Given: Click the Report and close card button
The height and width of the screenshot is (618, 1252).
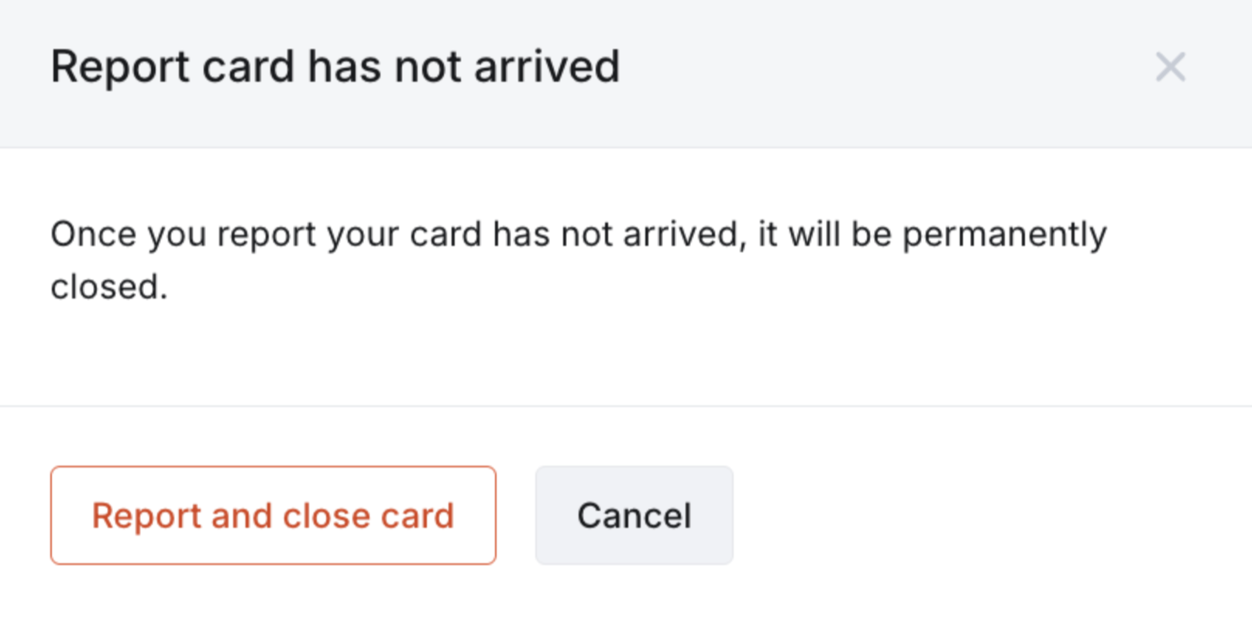Looking at the screenshot, I should (x=273, y=515).
